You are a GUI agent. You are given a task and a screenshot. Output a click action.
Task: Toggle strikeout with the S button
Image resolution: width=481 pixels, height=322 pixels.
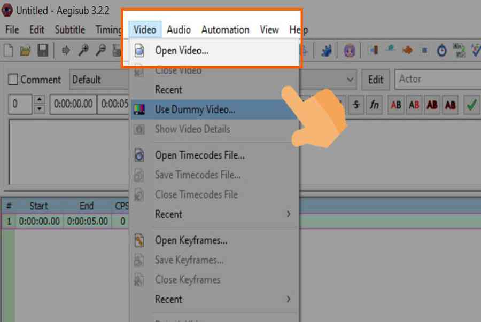(356, 105)
